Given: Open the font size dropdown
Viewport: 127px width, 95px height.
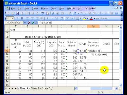Looking at the screenshot, I should pos(12,18).
